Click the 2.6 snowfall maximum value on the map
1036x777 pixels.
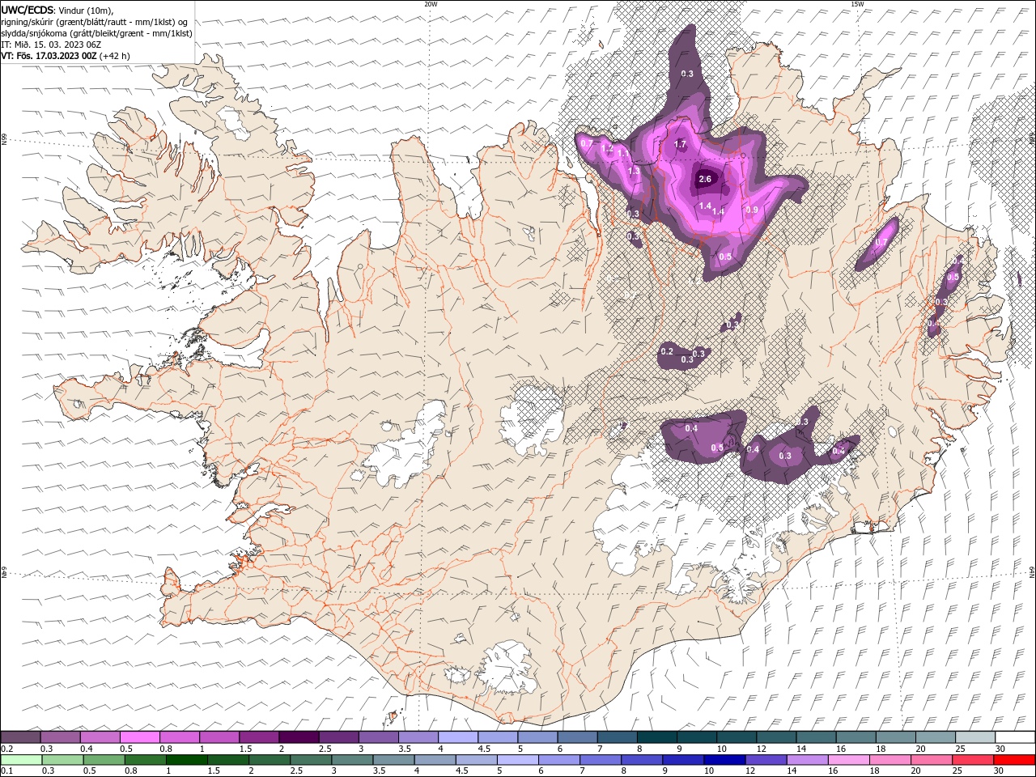click(704, 179)
